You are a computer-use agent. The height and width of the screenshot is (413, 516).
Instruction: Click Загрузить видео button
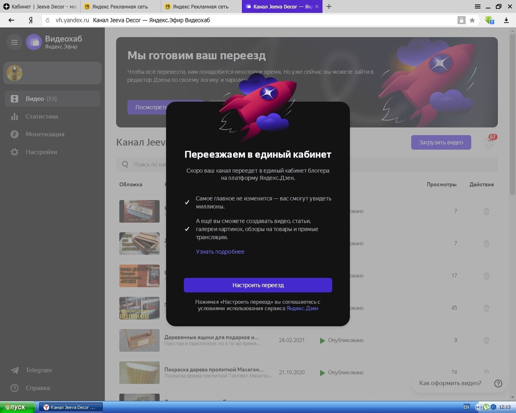click(x=441, y=142)
